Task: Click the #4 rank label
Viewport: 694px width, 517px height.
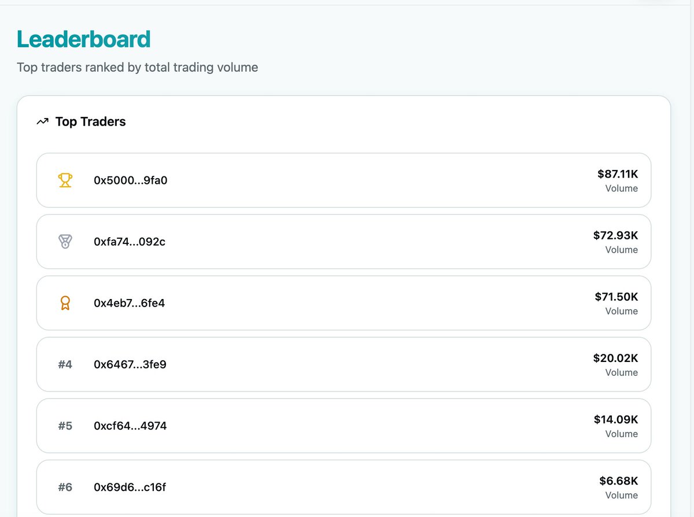Action: 65,364
